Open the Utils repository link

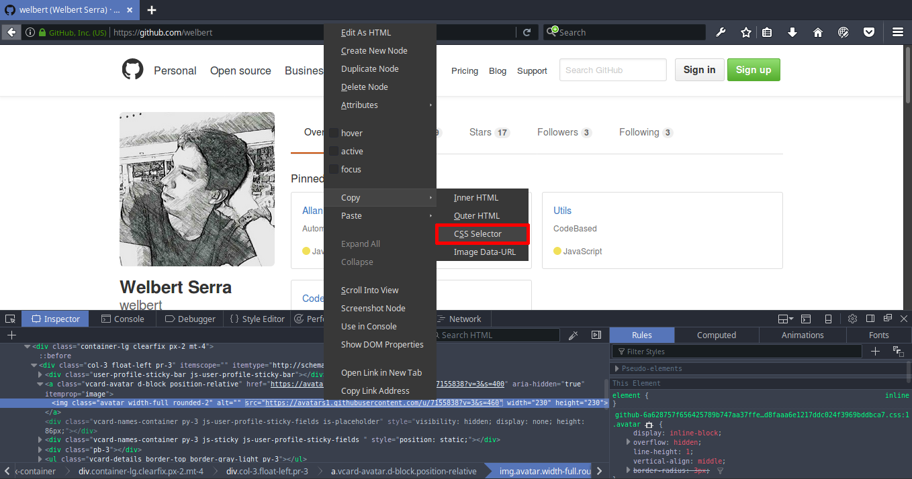tap(562, 211)
